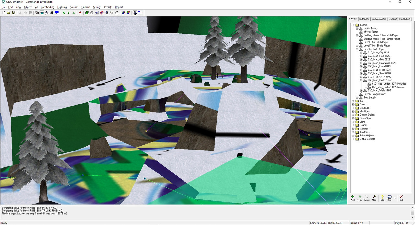The height and width of the screenshot is (225, 415).
Task: Switch to the Overlap tab
Action: pyautogui.click(x=393, y=19)
